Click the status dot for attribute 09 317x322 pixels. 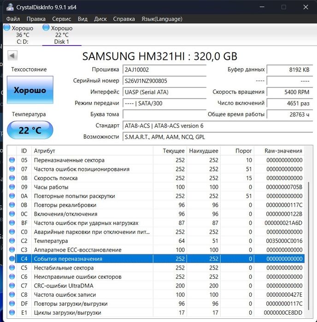[x=12, y=187]
